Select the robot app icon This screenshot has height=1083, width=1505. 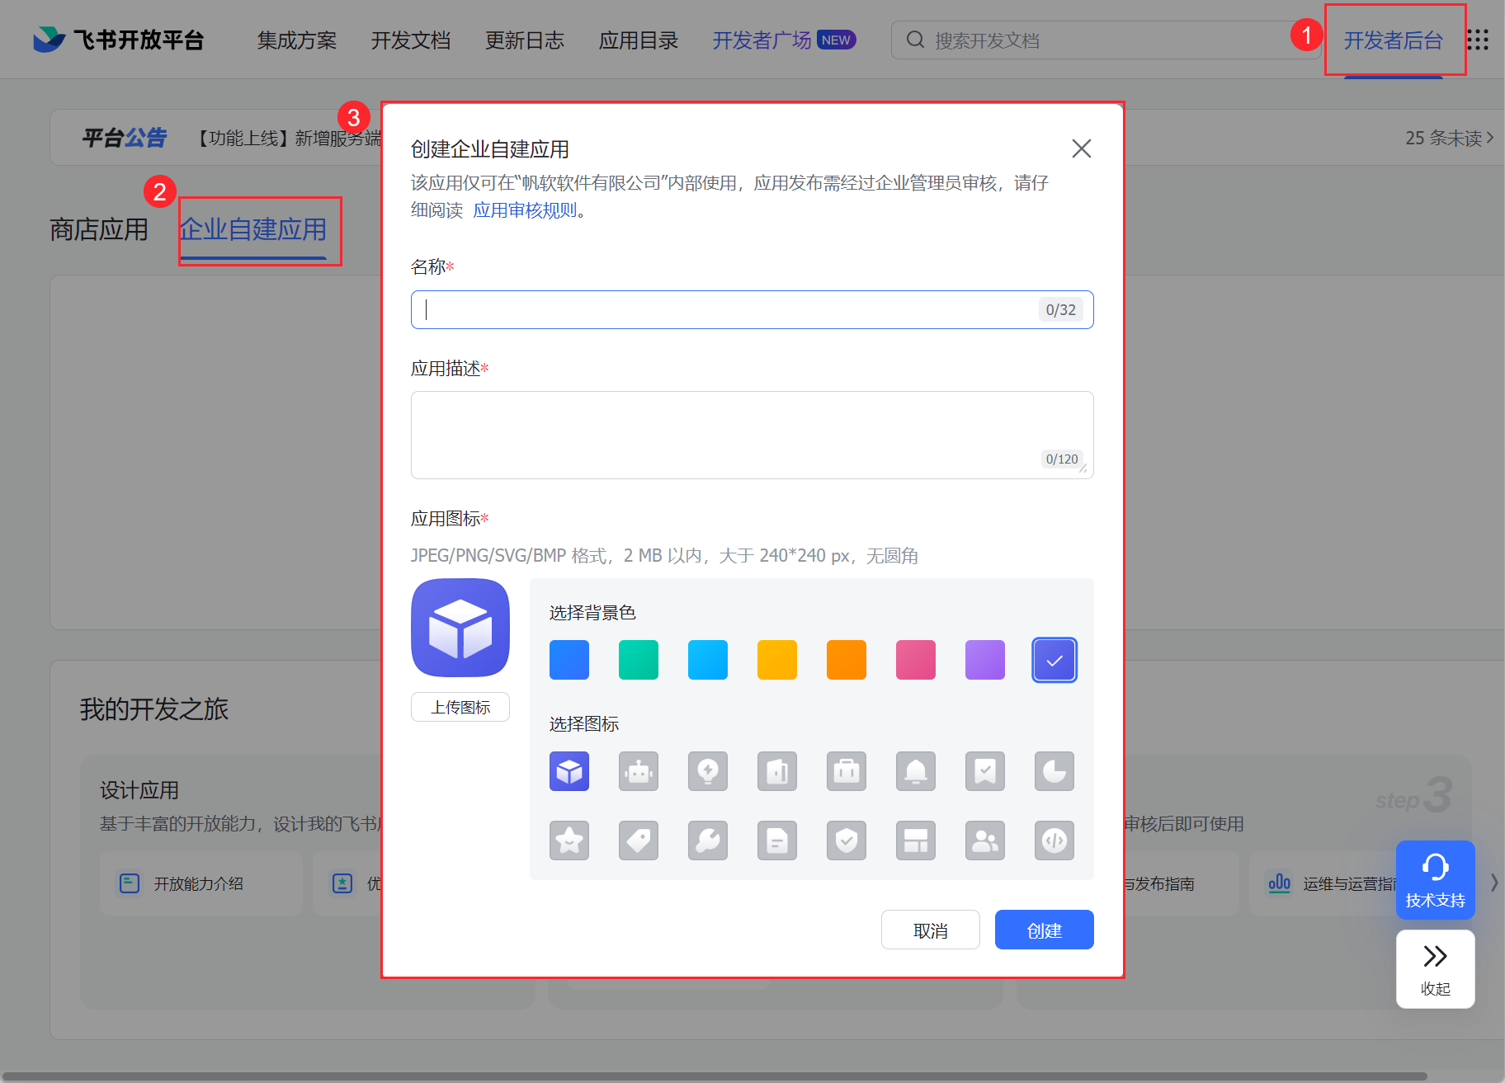point(639,771)
